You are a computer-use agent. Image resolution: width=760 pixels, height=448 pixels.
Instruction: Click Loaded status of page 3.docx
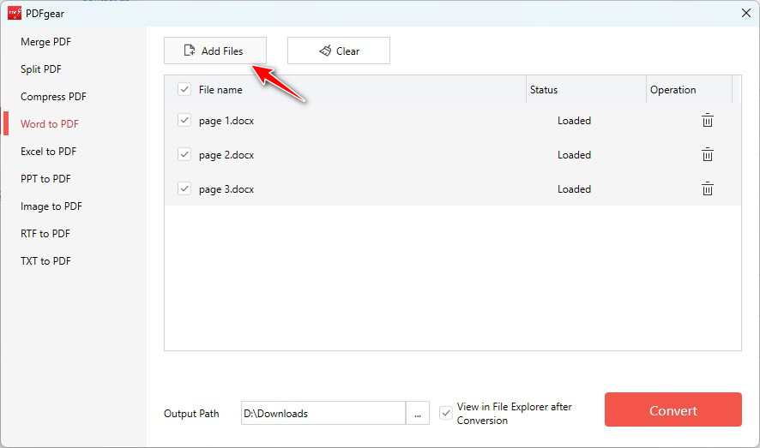(x=574, y=189)
